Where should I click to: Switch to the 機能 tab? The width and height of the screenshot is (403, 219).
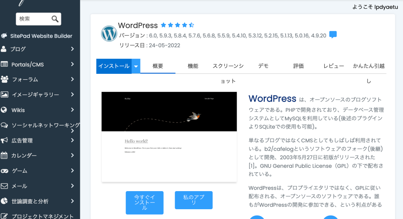pyautogui.click(x=193, y=66)
